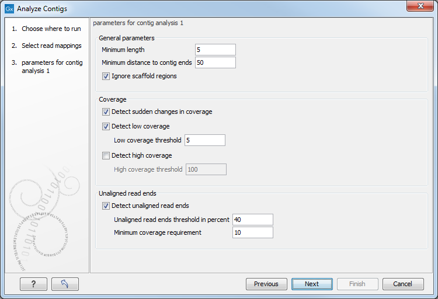Click the Gx application icon in title bar

9,9
